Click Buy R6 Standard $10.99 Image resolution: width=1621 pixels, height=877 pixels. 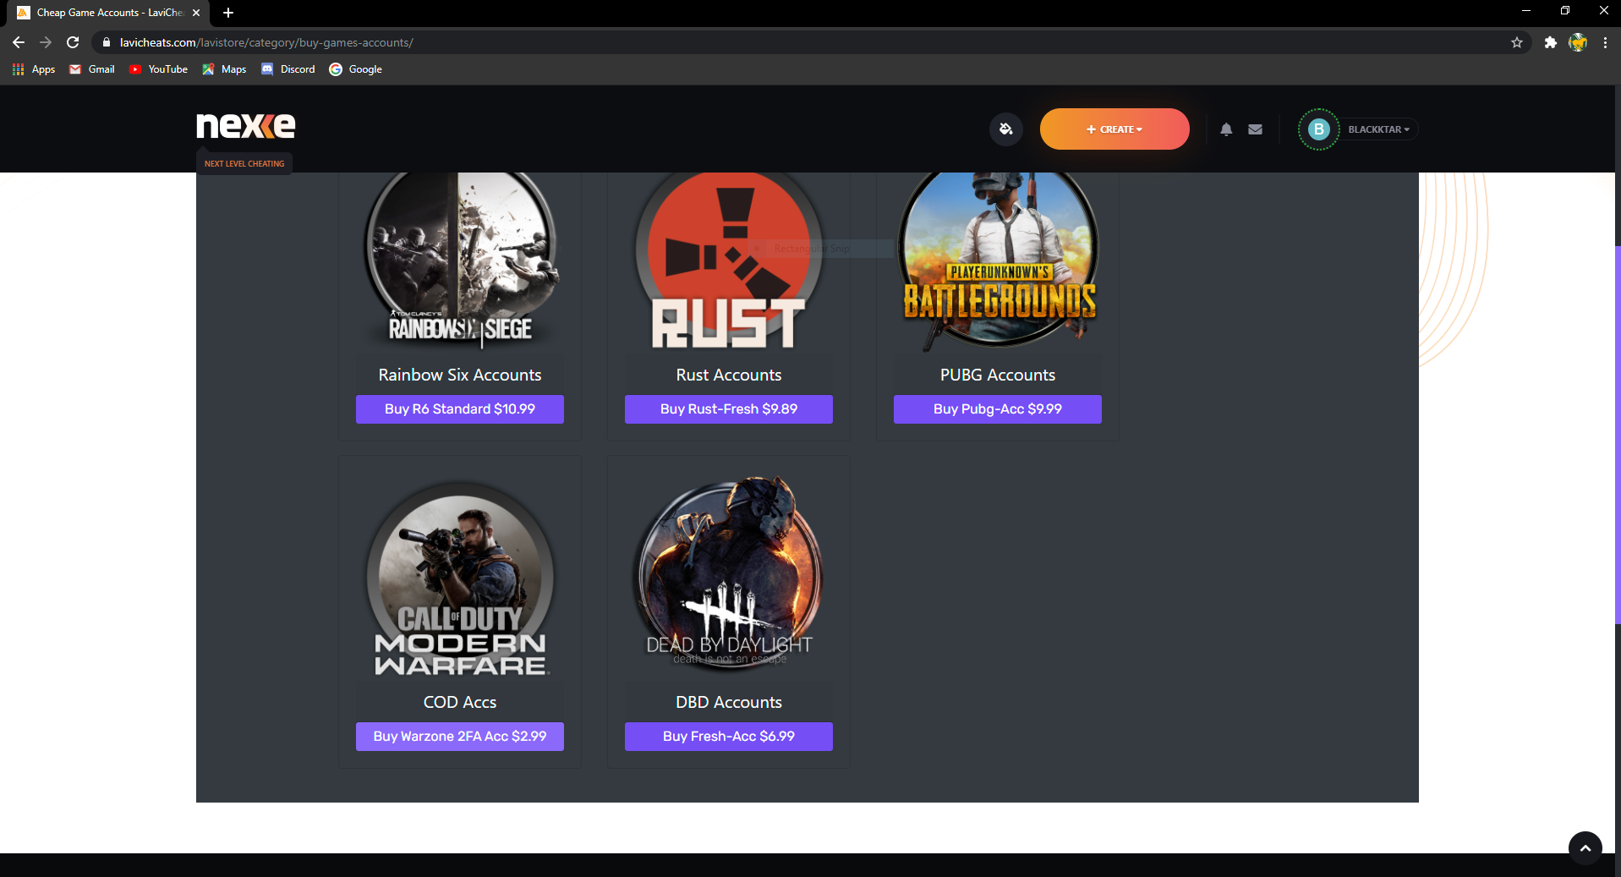coord(459,409)
